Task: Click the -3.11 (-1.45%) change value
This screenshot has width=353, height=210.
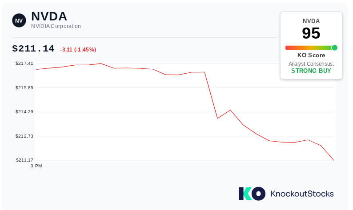Action: [x=78, y=49]
